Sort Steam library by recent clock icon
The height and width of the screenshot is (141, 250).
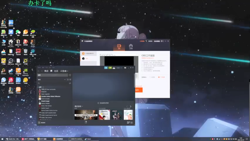[x=68, y=80]
